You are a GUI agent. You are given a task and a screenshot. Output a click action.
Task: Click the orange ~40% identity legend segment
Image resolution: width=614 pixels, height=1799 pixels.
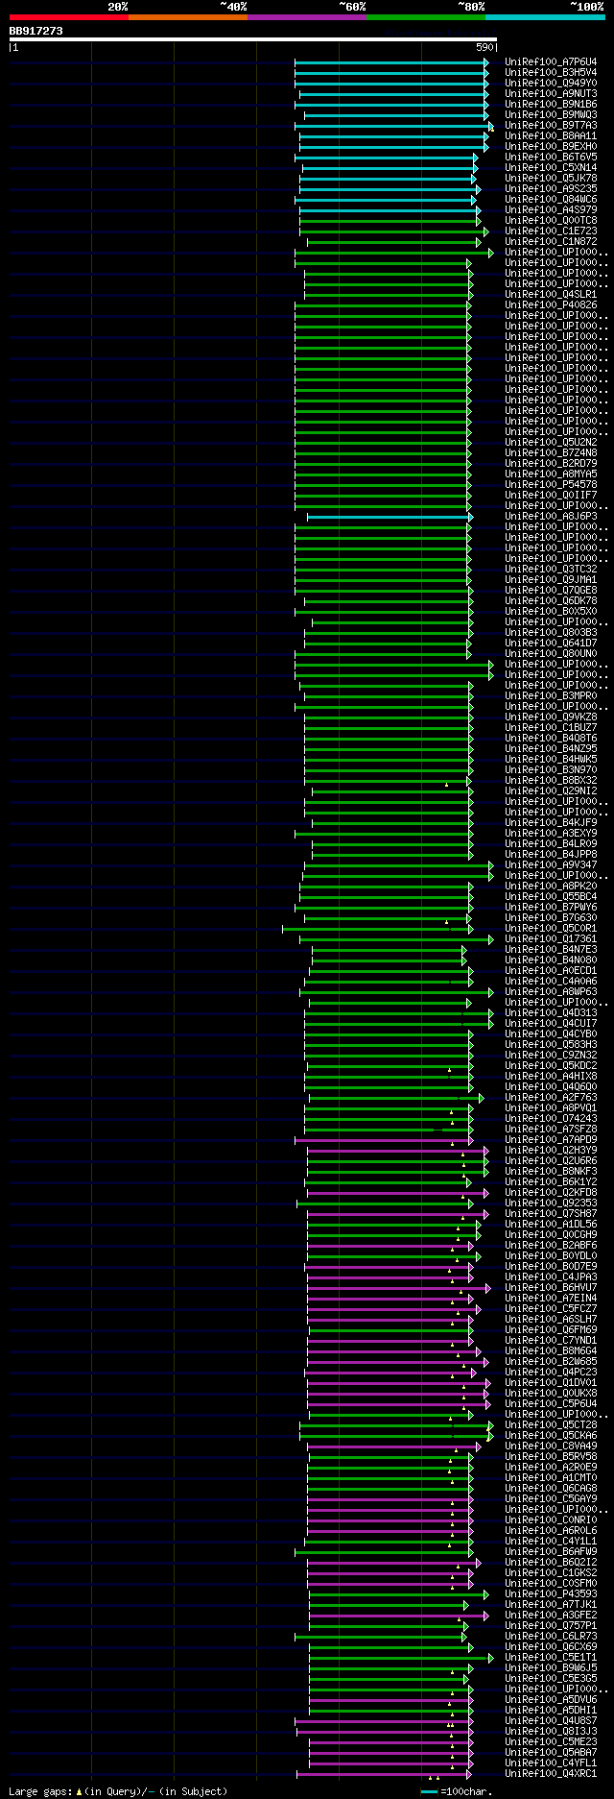(187, 17)
